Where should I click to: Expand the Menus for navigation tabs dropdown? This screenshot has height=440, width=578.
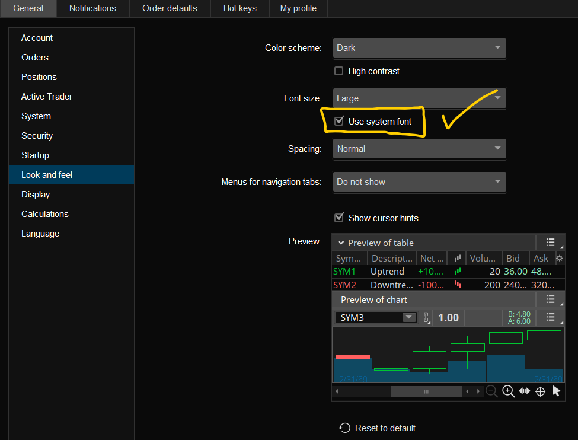(x=419, y=182)
